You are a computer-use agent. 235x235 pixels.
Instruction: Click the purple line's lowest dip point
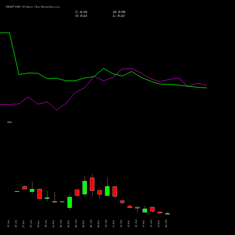click(x=56, y=110)
